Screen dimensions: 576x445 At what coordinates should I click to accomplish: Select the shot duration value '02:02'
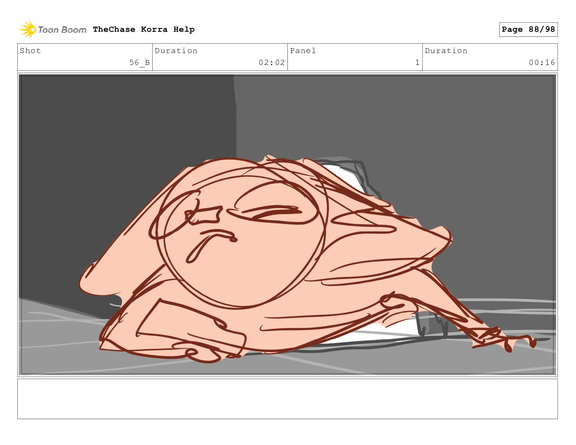272,62
